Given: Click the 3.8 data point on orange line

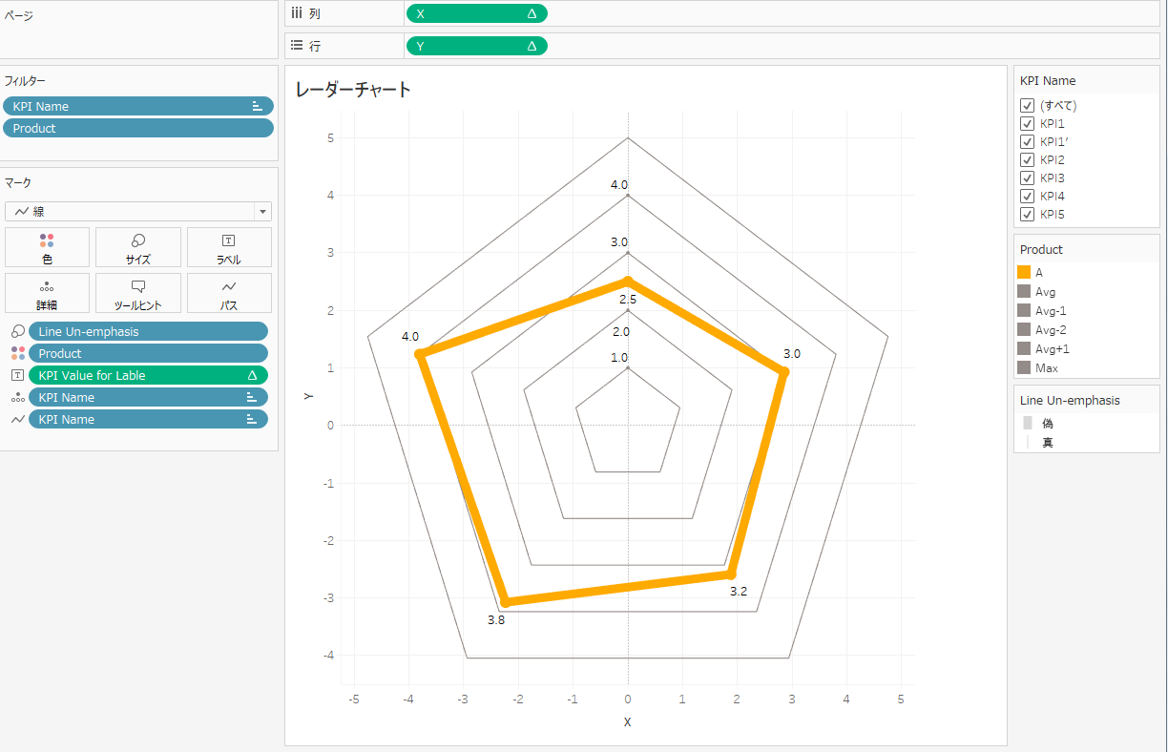Looking at the screenshot, I should 507,601.
